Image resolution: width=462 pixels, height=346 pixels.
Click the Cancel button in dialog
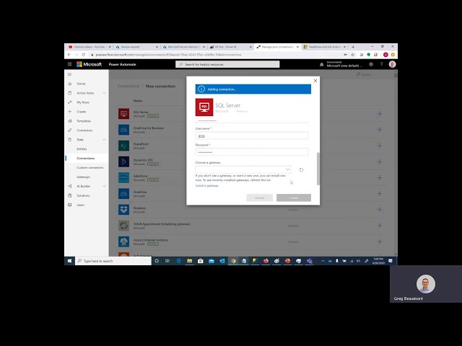click(x=260, y=198)
